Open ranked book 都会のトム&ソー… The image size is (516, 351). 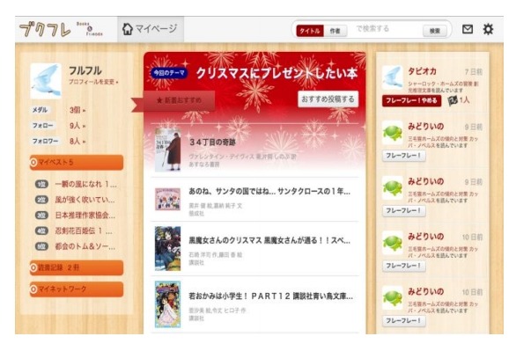[x=85, y=246]
